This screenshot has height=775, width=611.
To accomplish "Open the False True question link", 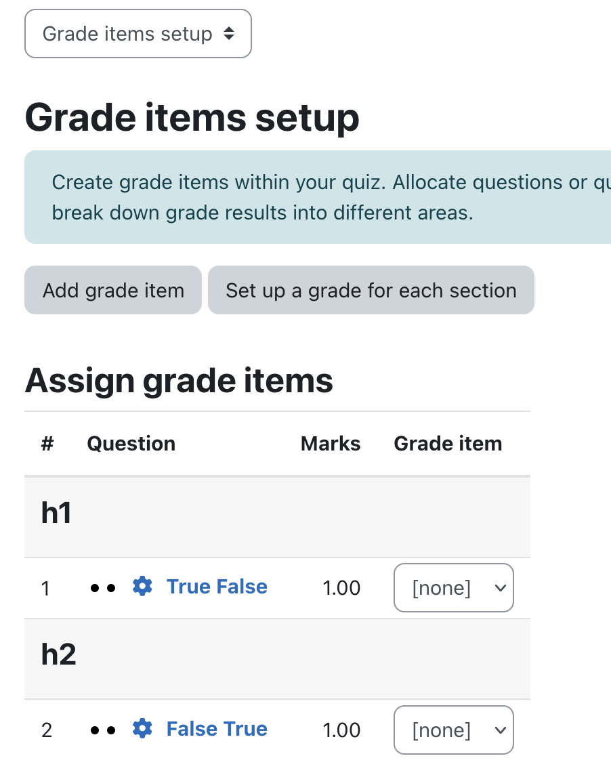I will [x=217, y=729].
